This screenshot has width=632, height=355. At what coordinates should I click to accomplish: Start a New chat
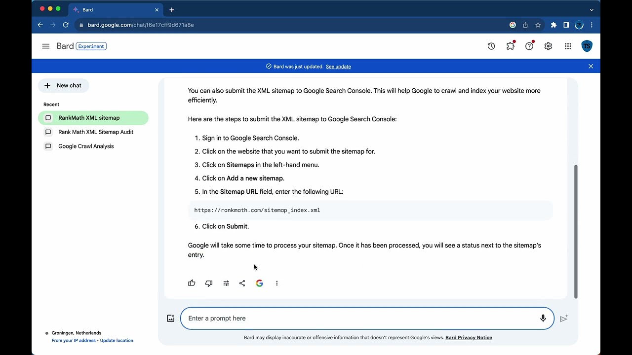click(x=63, y=85)
